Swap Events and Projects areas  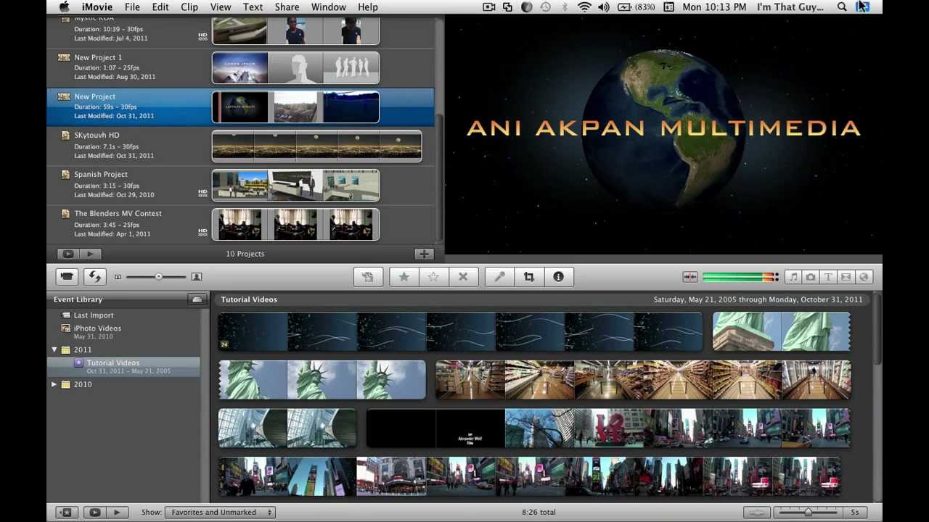(x=94, y=276)
